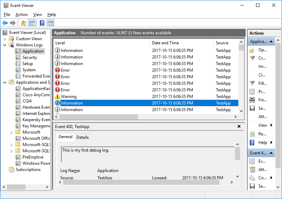Viewport: 282px width, 199px height.
Task: Click Event Properties icon under Event 400
Action: point(252,161)
